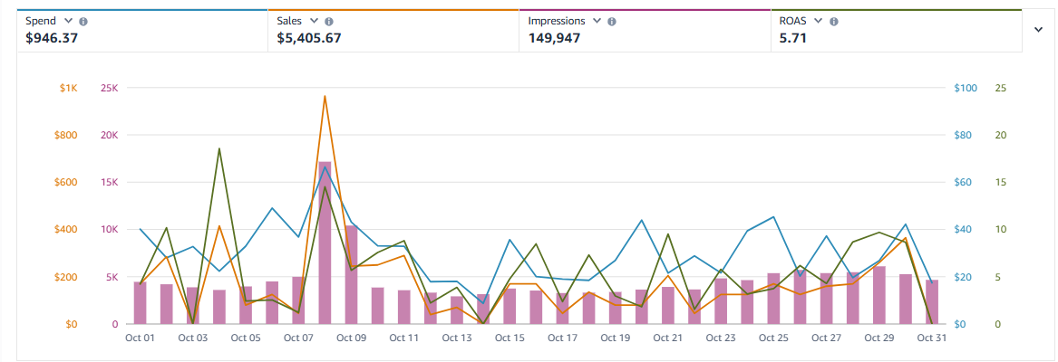The height and width of the screenshot is (362, 1058).
Task: Click the Oct 09 x-axis label
Action: click(351, 337)
